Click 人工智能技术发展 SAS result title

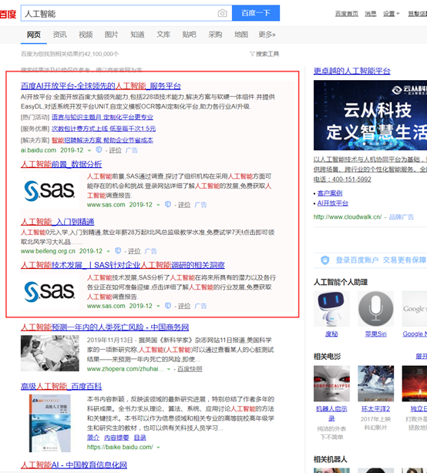123,265
